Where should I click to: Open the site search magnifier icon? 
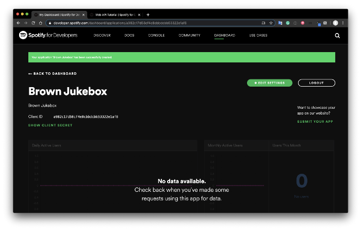tap(337, 36)
